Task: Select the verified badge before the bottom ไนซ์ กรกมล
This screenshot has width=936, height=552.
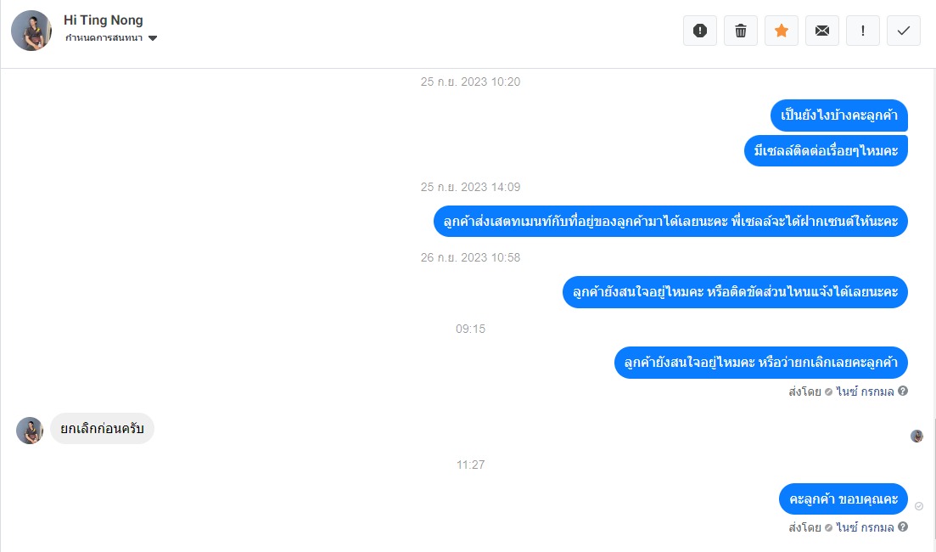Action: click(828, 527)
